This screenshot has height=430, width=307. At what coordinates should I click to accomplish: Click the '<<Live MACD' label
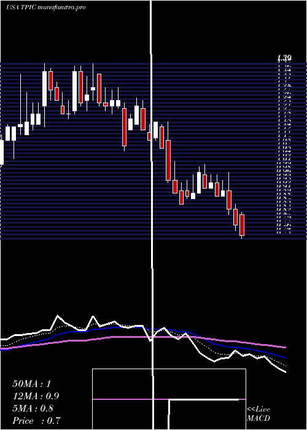(x=258, y=414)
